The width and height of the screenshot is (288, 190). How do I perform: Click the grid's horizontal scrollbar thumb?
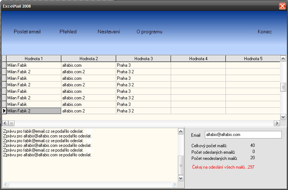(x=11, y=123)
